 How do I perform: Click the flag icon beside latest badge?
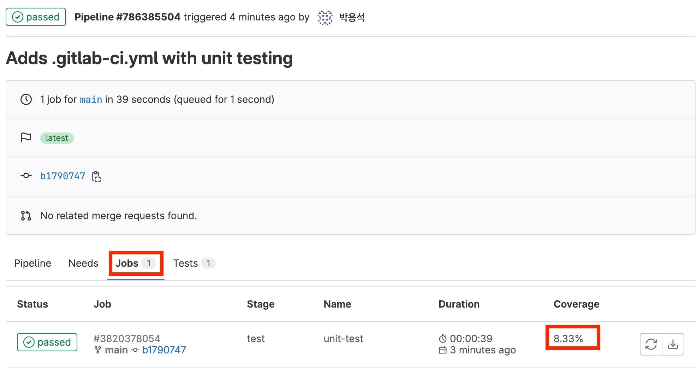click(26, 137)
